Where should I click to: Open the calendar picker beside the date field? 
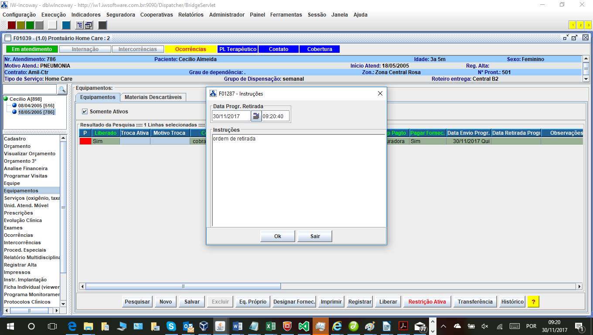coord(256,116)
